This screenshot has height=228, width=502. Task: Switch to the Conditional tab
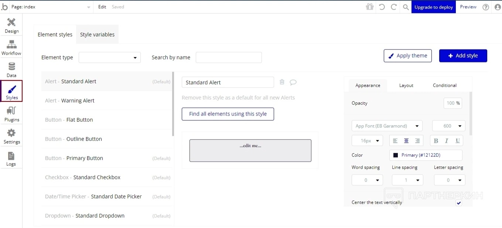click(x=444, y=85)
